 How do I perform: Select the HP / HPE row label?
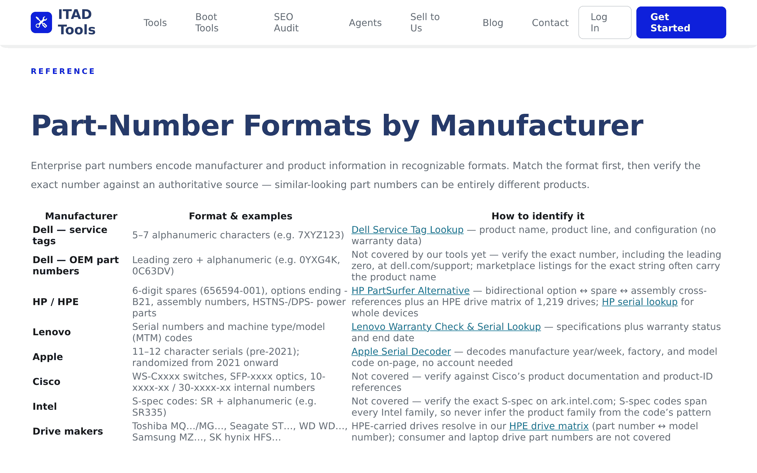(x=56, y=302)
